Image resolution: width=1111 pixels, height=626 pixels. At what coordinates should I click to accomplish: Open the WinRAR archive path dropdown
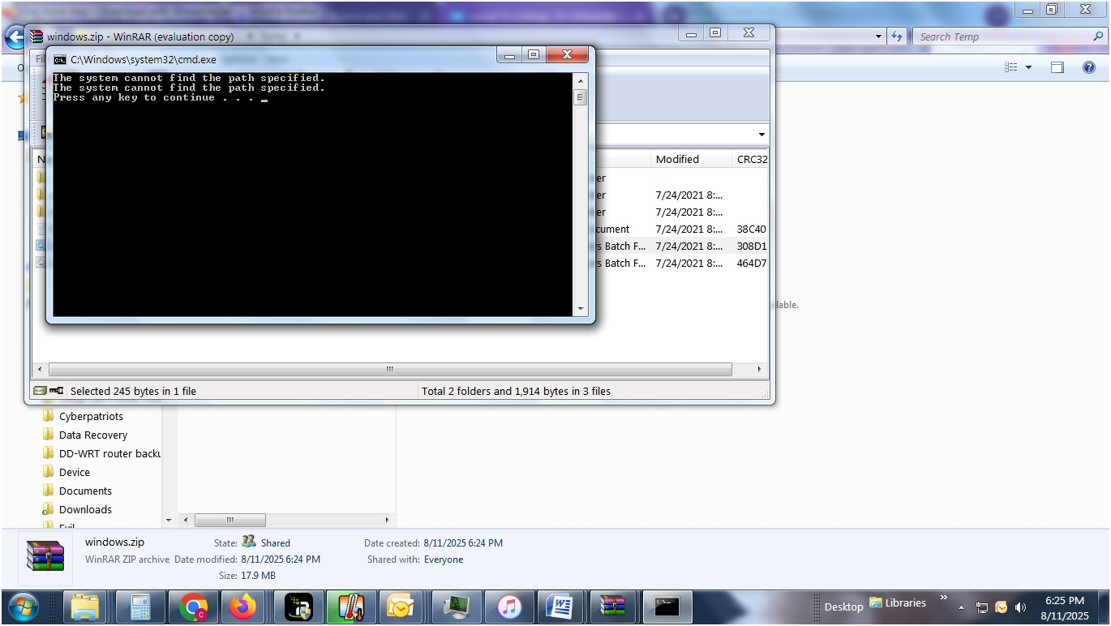click(761, 135)
